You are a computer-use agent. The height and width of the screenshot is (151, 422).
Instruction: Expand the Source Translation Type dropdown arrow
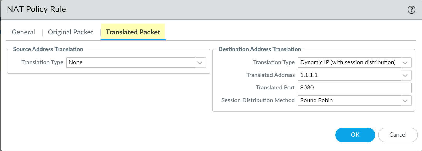coord(200,63)
